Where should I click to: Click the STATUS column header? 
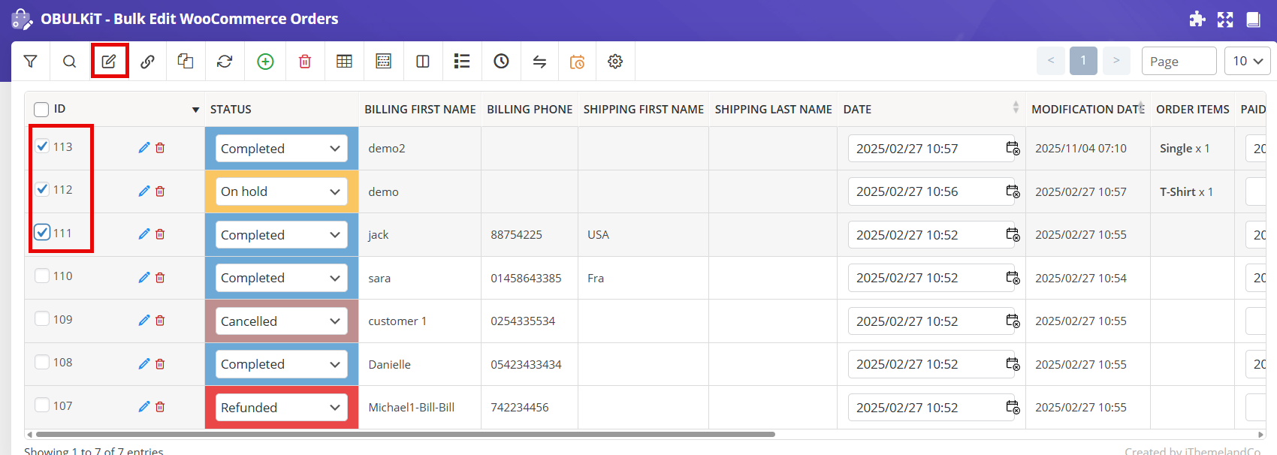click(231, 110)
